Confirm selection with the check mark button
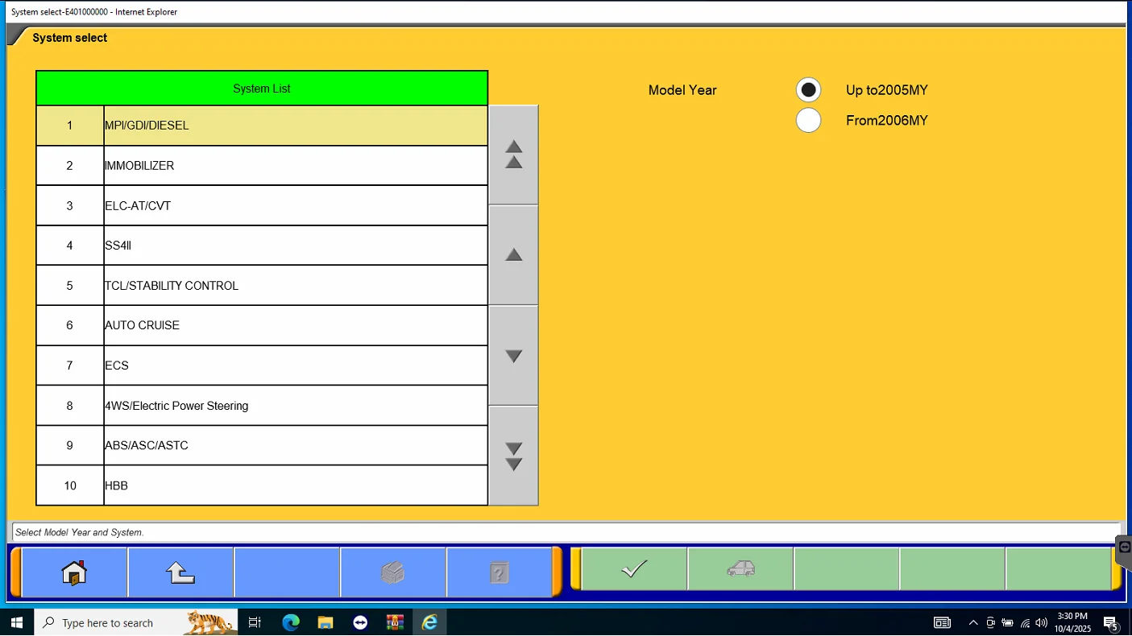This screenshot has height=636, width=1132. (634, 569)
